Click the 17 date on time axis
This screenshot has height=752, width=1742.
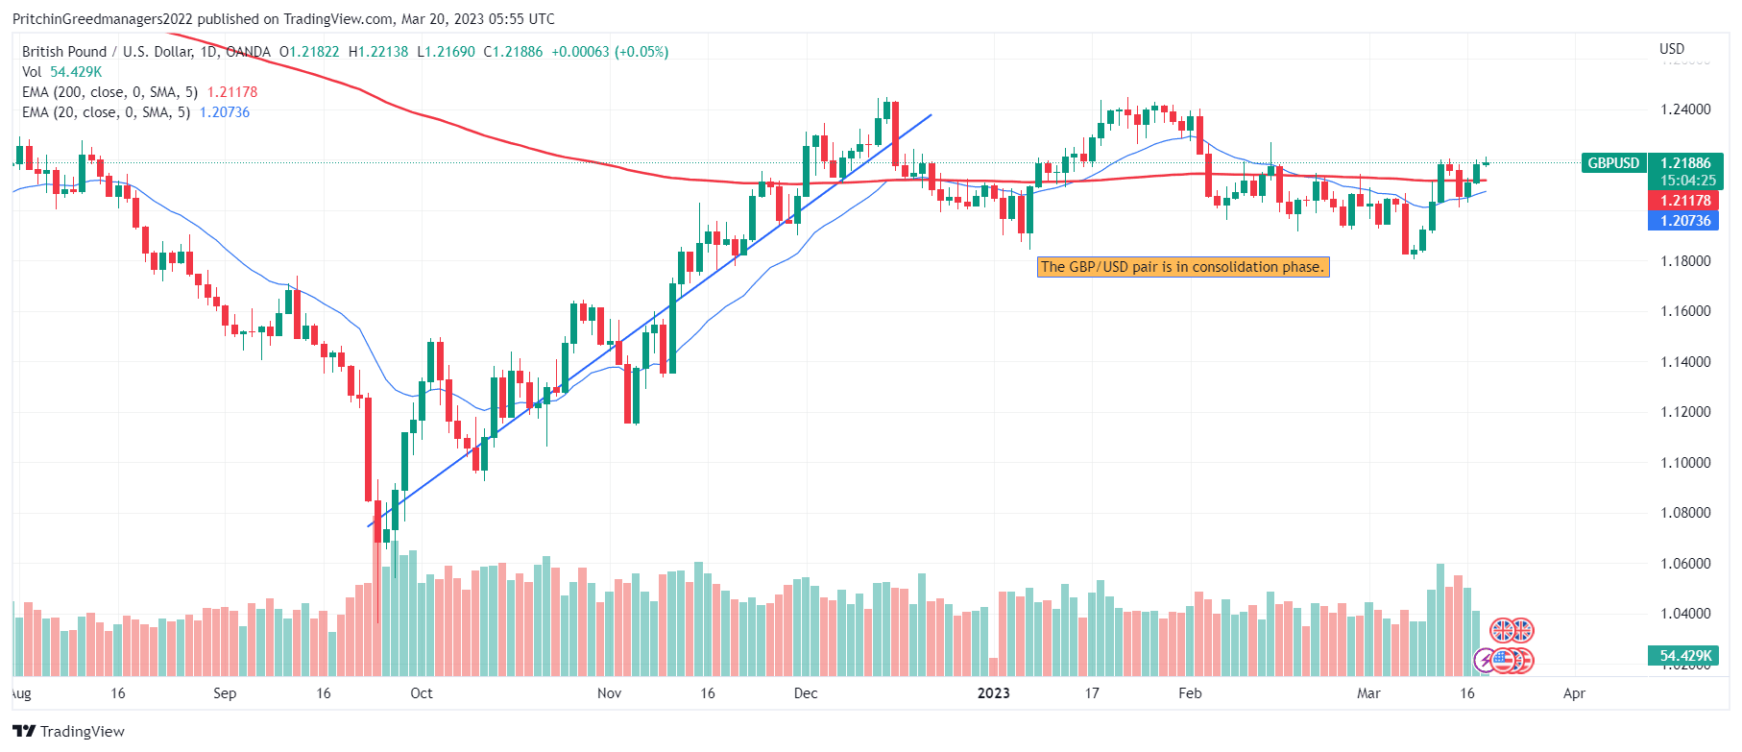pyautogui.click(x=1092, y=693)
